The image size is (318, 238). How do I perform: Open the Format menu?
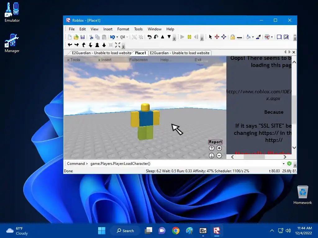[123, 29]
